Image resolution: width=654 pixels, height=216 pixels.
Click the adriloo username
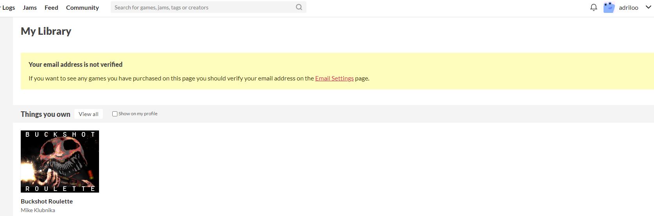pyautogui.click(x=629, y=7)
